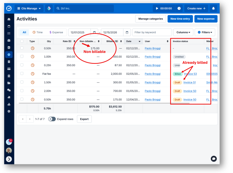The image size is (233, 173).
Task: Toggle the Expand rows switch
Action: coord(52,119)
